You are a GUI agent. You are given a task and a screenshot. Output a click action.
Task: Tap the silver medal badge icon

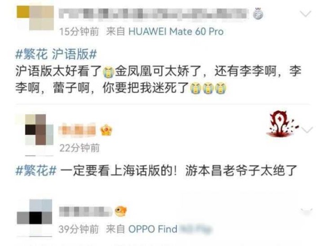[258, 14]
